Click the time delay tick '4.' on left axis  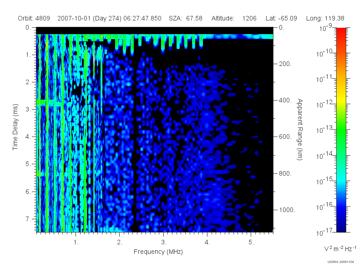[x=28, y=137]
